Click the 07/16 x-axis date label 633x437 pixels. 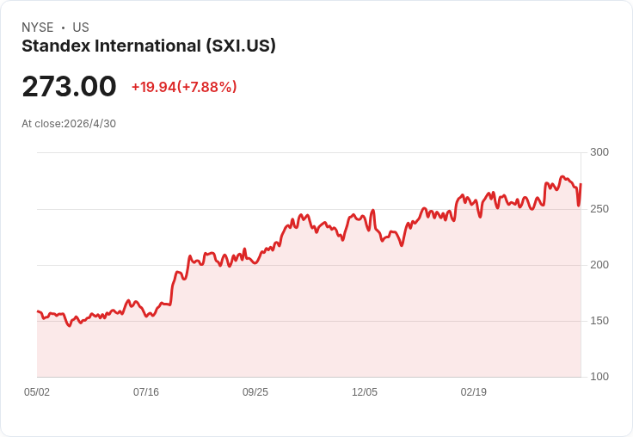[x=146, y=391]
